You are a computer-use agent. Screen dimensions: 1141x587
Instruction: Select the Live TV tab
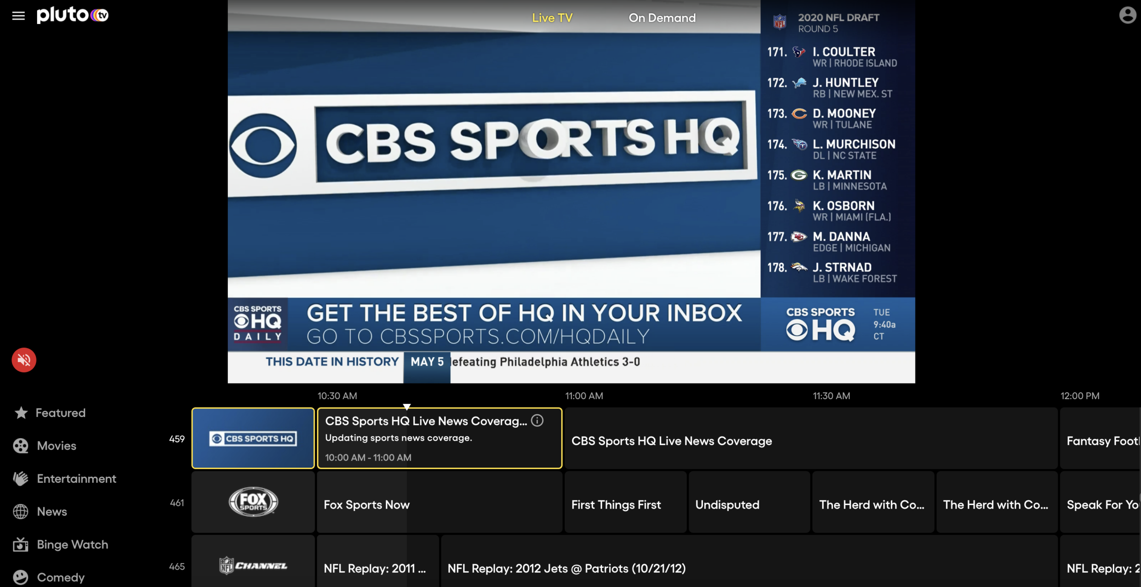(x=552, y=18)
